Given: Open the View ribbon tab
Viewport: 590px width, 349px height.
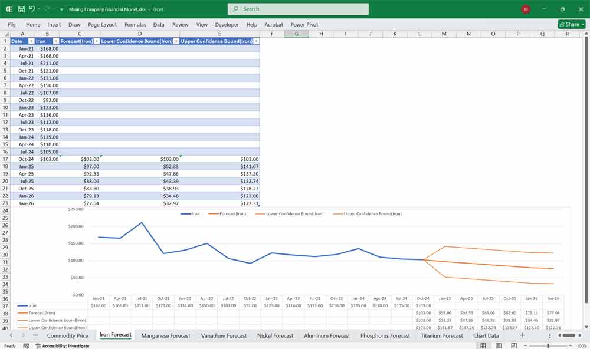Looking at the screenshot, I should pos(202,24).
